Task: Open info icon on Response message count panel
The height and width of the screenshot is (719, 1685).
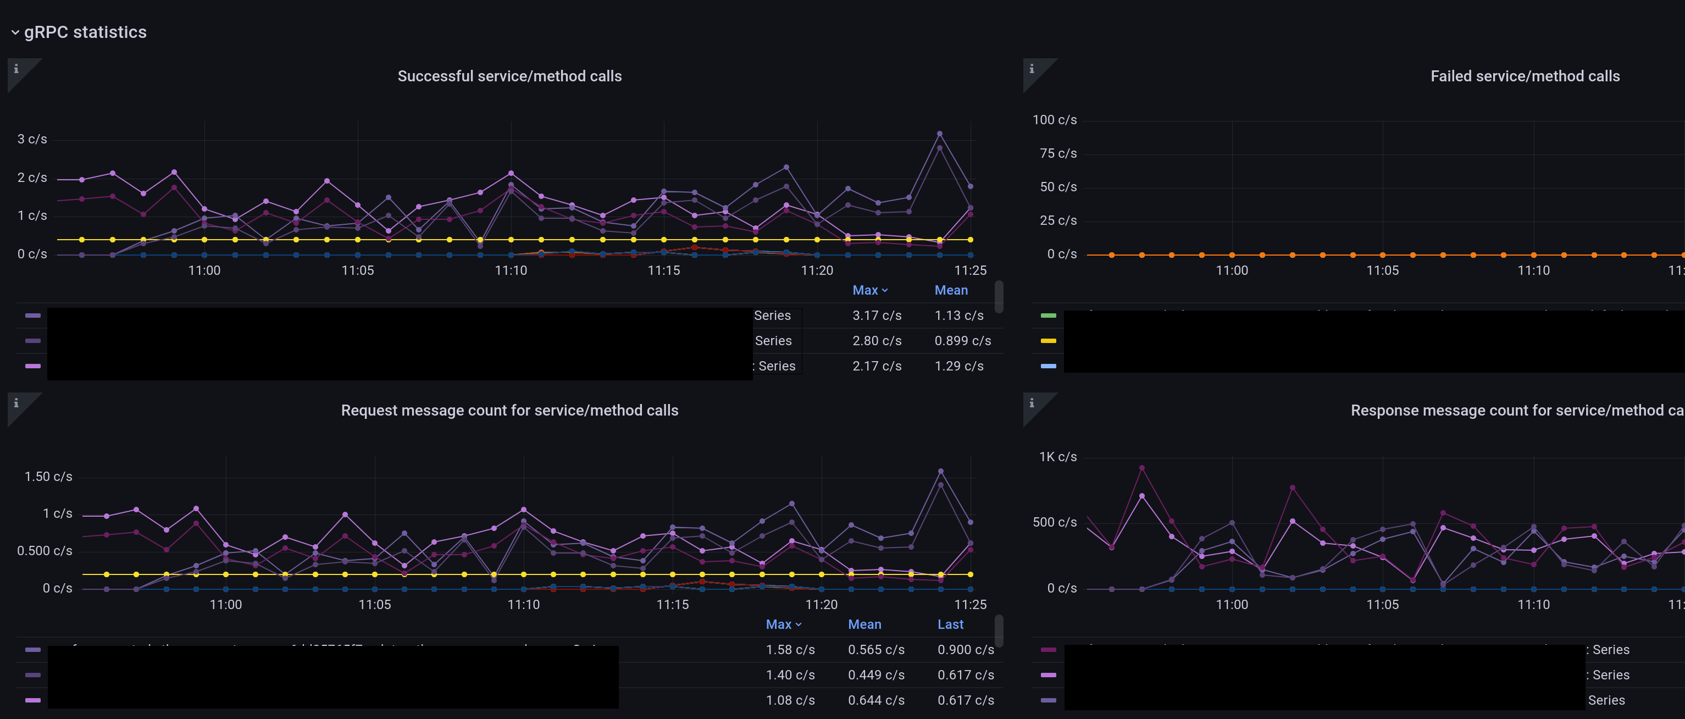Action: coord(1032,403)
